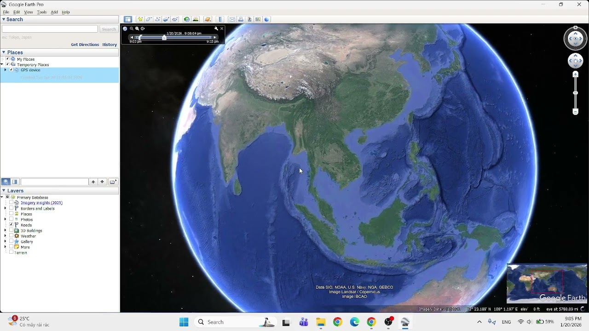Click the Email envelope toolbar icon
The height and width of the screenshot is (331, 589).
point(232,19)
